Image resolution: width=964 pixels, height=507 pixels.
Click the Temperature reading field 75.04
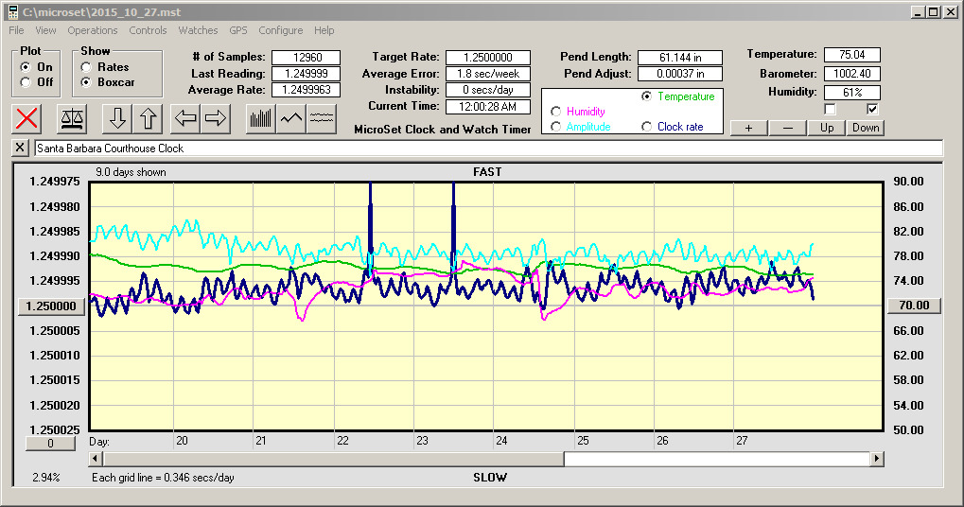click(x=852, y=55)
